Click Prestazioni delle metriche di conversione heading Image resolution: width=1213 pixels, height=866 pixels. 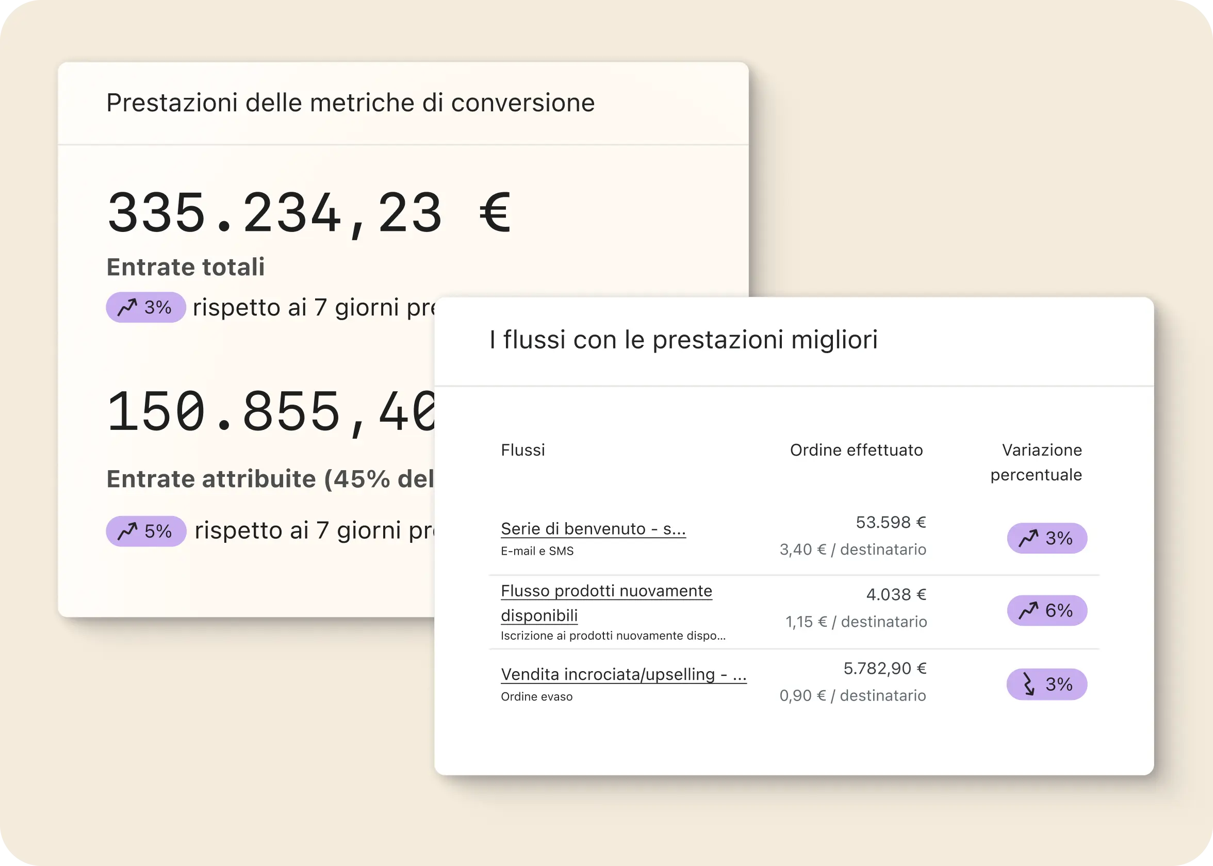click(x=351, y=103)
